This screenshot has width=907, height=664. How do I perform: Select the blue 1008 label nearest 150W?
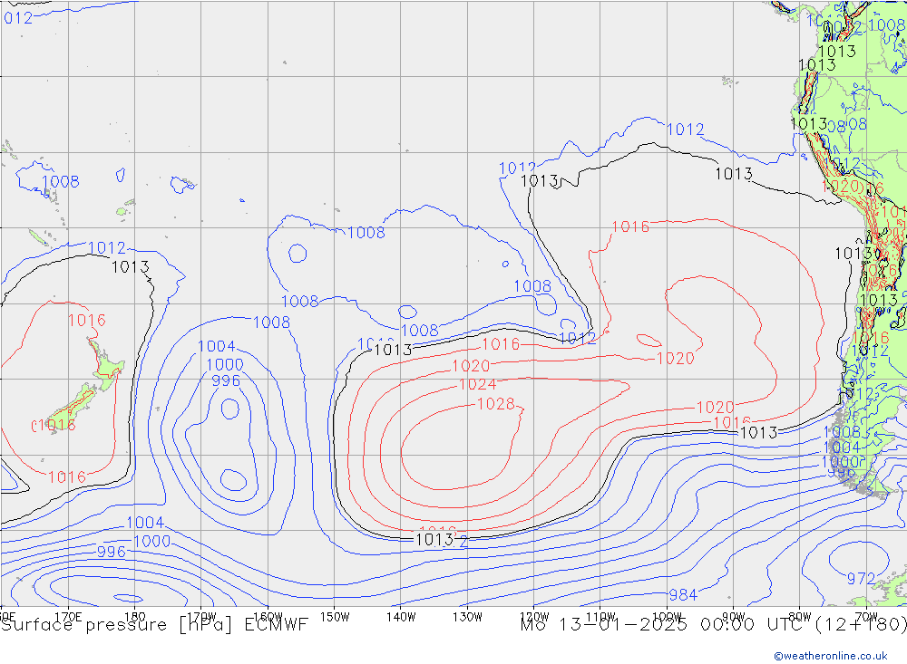pyautogui.click(x=366, y=233)
